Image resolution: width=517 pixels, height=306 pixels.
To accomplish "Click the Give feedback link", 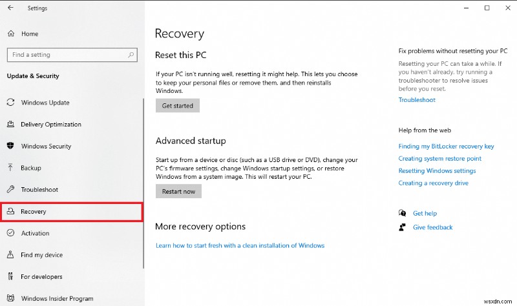I will [x=432, y=227].
